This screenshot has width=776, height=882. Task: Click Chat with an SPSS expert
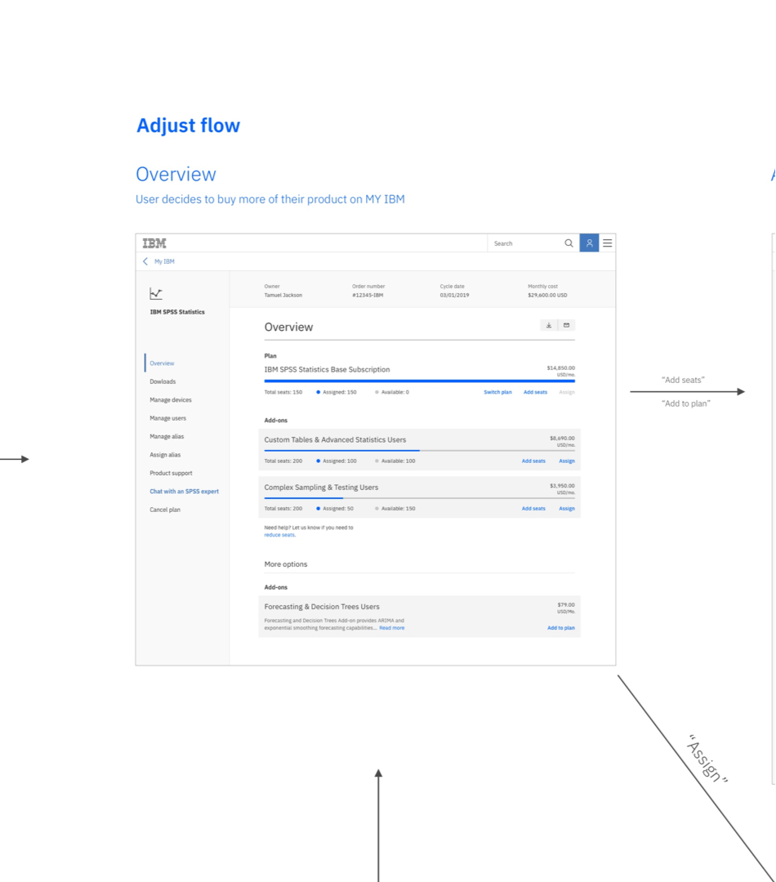click(184, 491)
